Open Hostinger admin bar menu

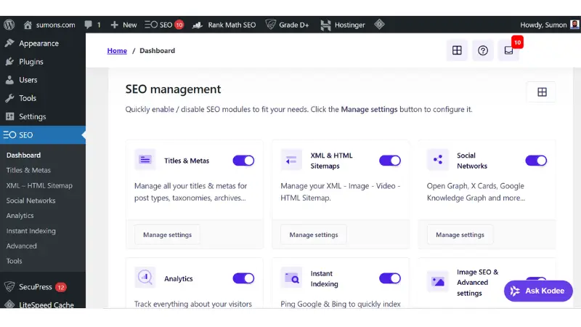[x=342, y=25]
